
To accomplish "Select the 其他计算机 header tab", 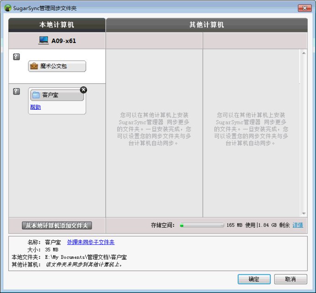I will click(207, 25).
